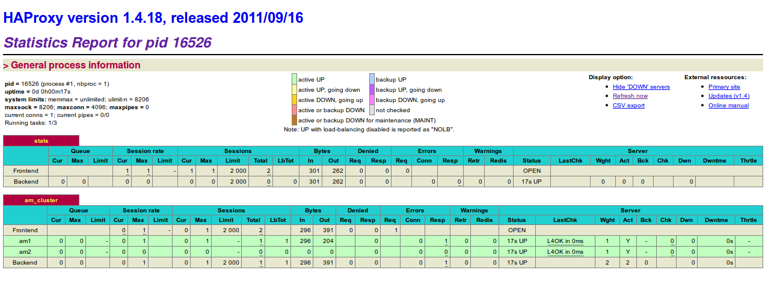The width and height of the screenshot is (768, 288).
Task: Open the Online manual link
Action: coord(728,106)
